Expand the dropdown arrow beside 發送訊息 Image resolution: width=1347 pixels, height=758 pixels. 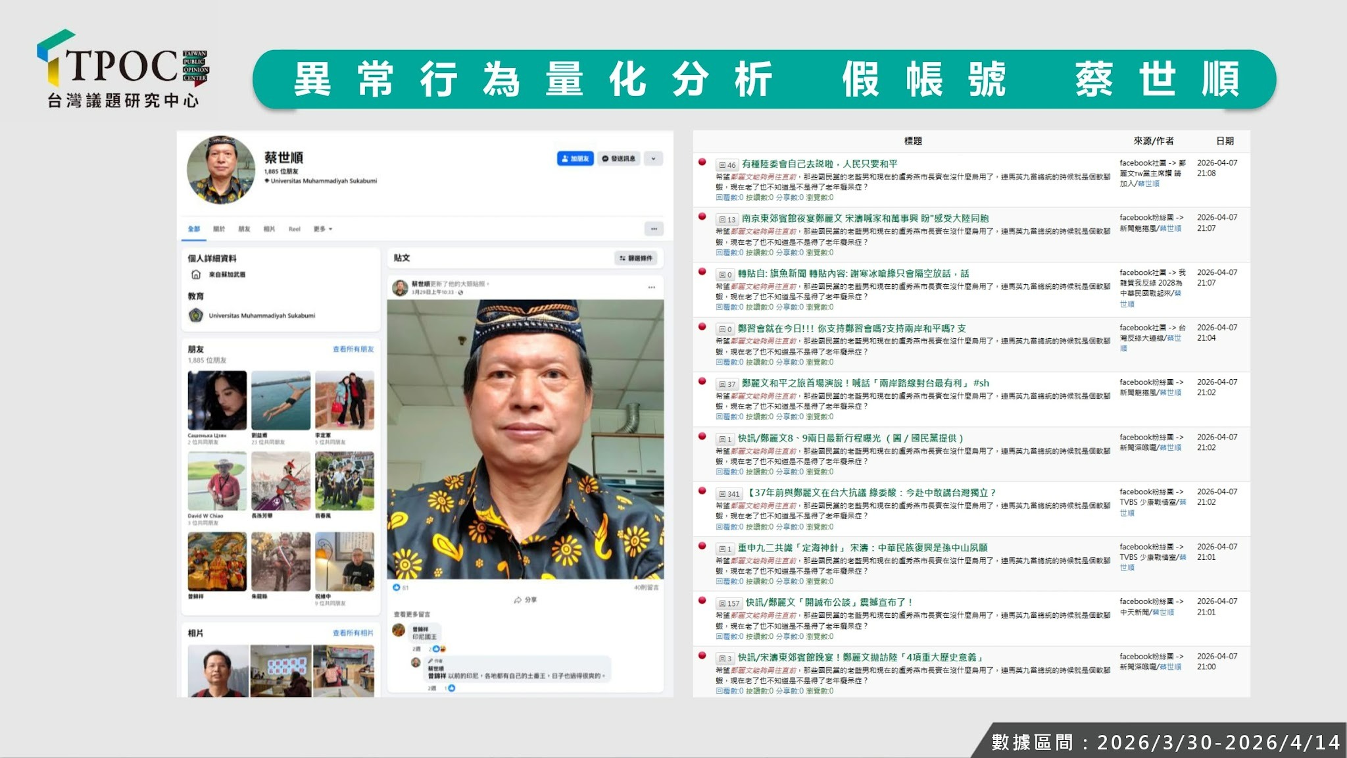[x=653, y=159]
